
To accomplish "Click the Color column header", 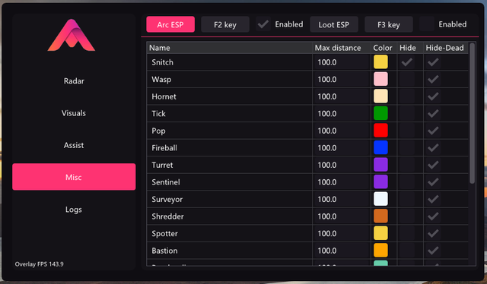I will [x=384, y=48].
